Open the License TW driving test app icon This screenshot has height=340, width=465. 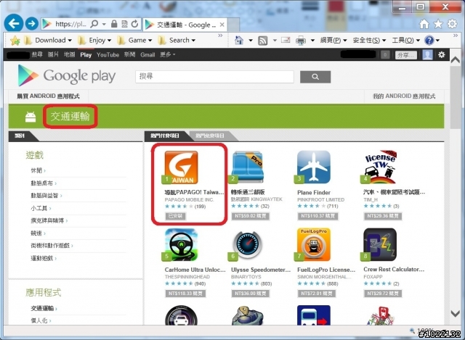coord(380,167)
